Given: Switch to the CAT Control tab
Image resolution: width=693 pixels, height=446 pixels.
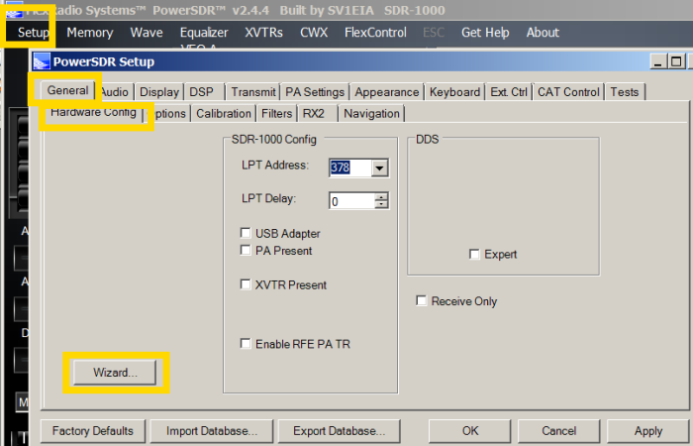Looking at the screenshot, I should click(568, 92).
